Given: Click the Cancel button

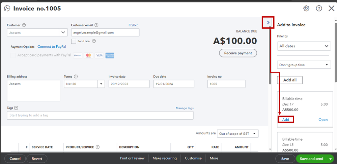Looking at the screenshot, I should (15, 159).
